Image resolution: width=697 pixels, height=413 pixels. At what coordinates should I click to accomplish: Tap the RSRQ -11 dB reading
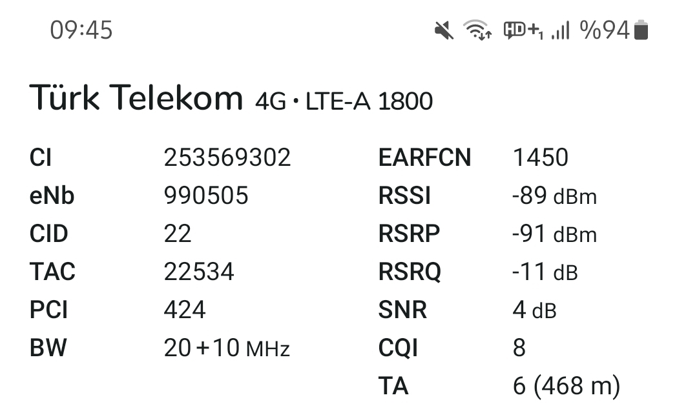pyautogui.click(x=545, y=272)
